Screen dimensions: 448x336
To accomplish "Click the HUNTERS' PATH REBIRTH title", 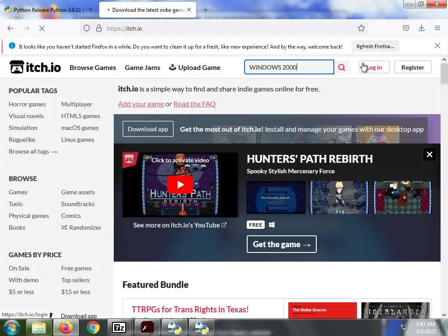I will click(310, 159).
